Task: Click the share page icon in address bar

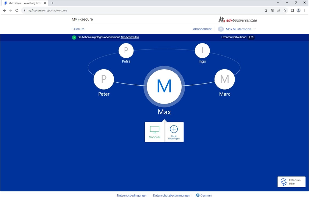Action: pos(279,10)
